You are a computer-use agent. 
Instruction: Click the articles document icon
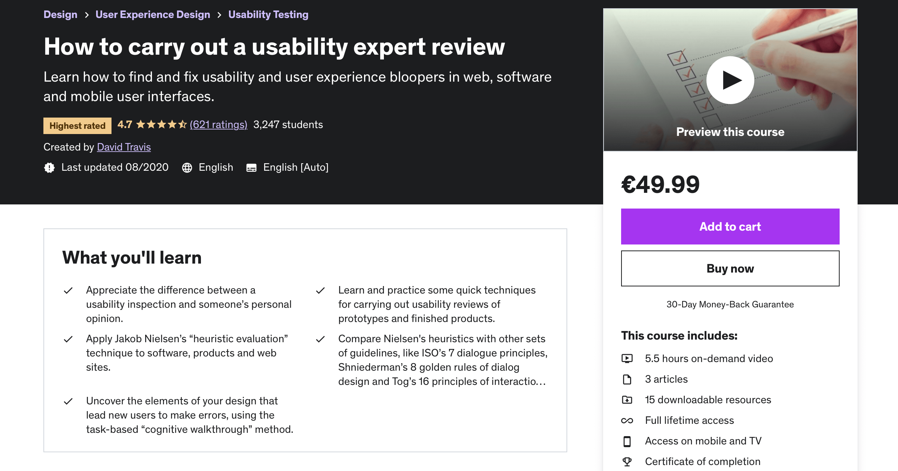[627, 379]
